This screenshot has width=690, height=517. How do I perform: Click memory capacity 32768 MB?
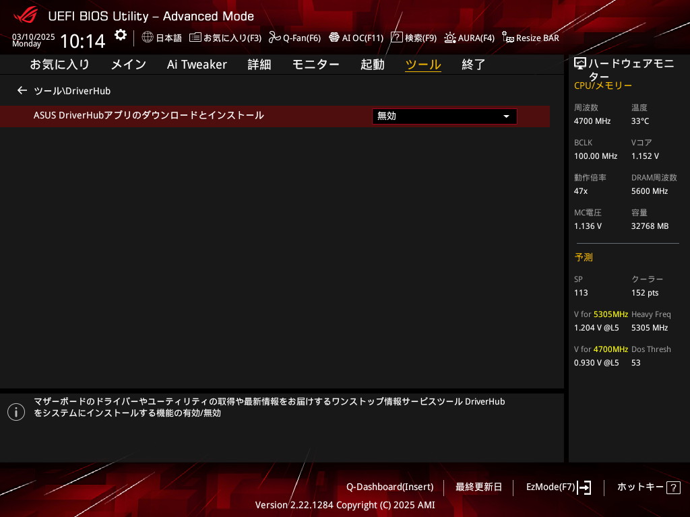(x=650, y=226)
